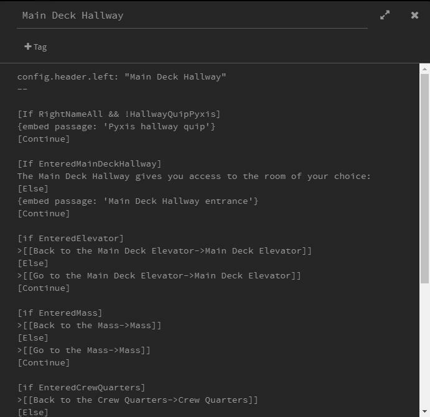Click the vertical scrollbar thumb
The width and height of the screenshot is (430, 417).
tap(424, 174)
